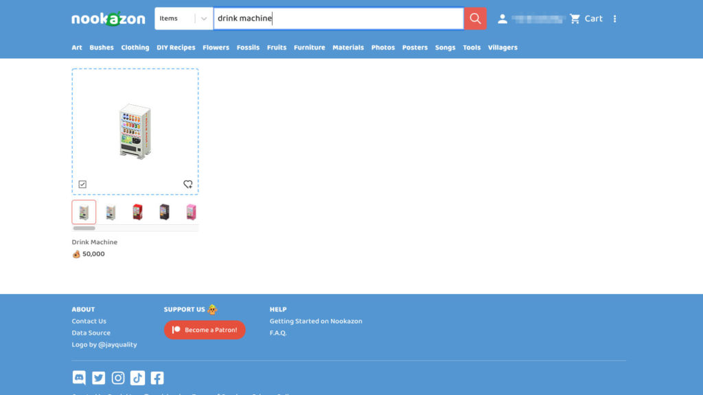The image size is (703, 395).
Task: Select the black Drink Machine color variant
Action: pyautogui.click(x=165, y=212)
